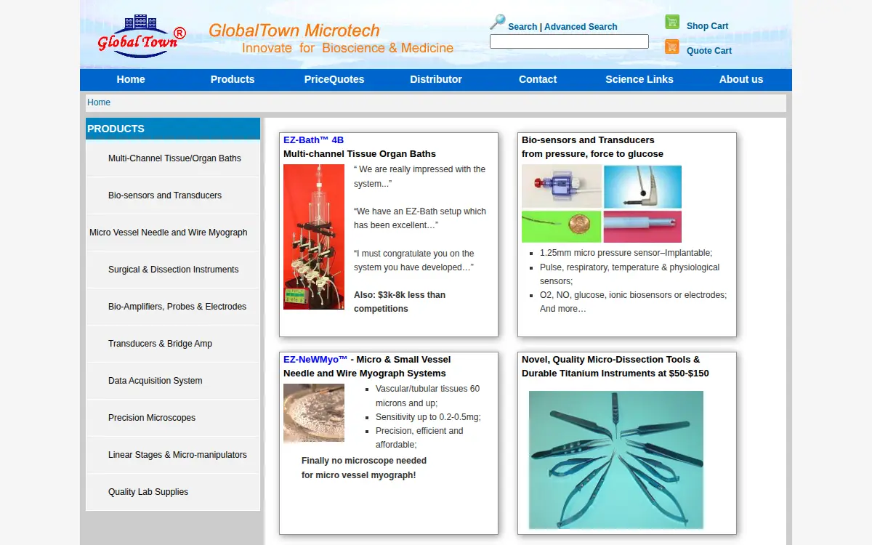Click "Vascular/tubular tissues 60 microns" bullet
Viewport: 872px width, 545px height.
(x=427, y=396)
